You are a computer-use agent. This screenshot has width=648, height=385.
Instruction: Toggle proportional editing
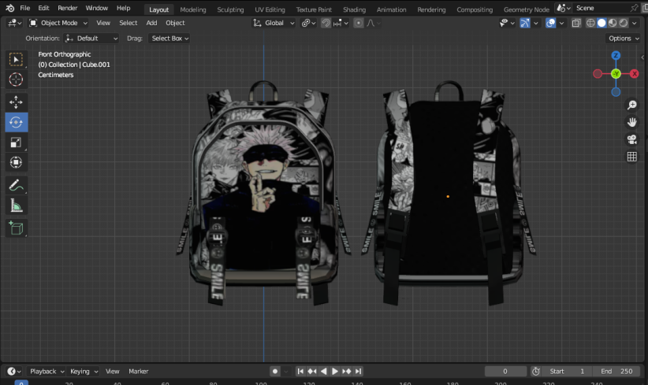click(359, 23)
